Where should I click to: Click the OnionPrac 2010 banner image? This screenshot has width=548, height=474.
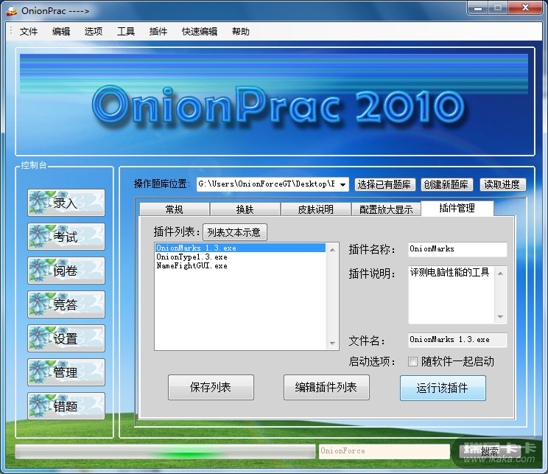275,101
